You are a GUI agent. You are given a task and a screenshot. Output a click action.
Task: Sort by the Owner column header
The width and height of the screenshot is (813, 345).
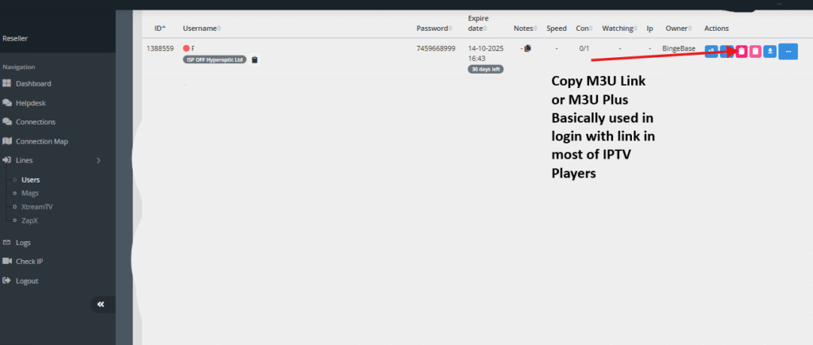pos(679,29)
